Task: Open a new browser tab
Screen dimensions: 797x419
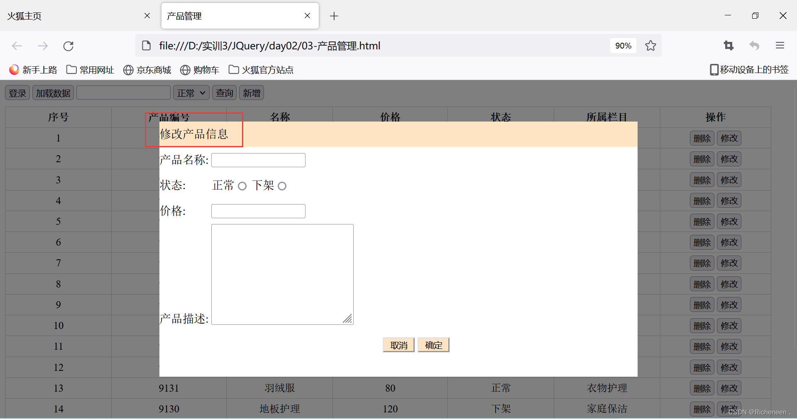Action: click(x=334, y=16)
